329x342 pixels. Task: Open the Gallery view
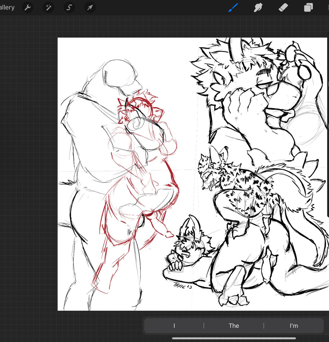(x=7, y=7)
